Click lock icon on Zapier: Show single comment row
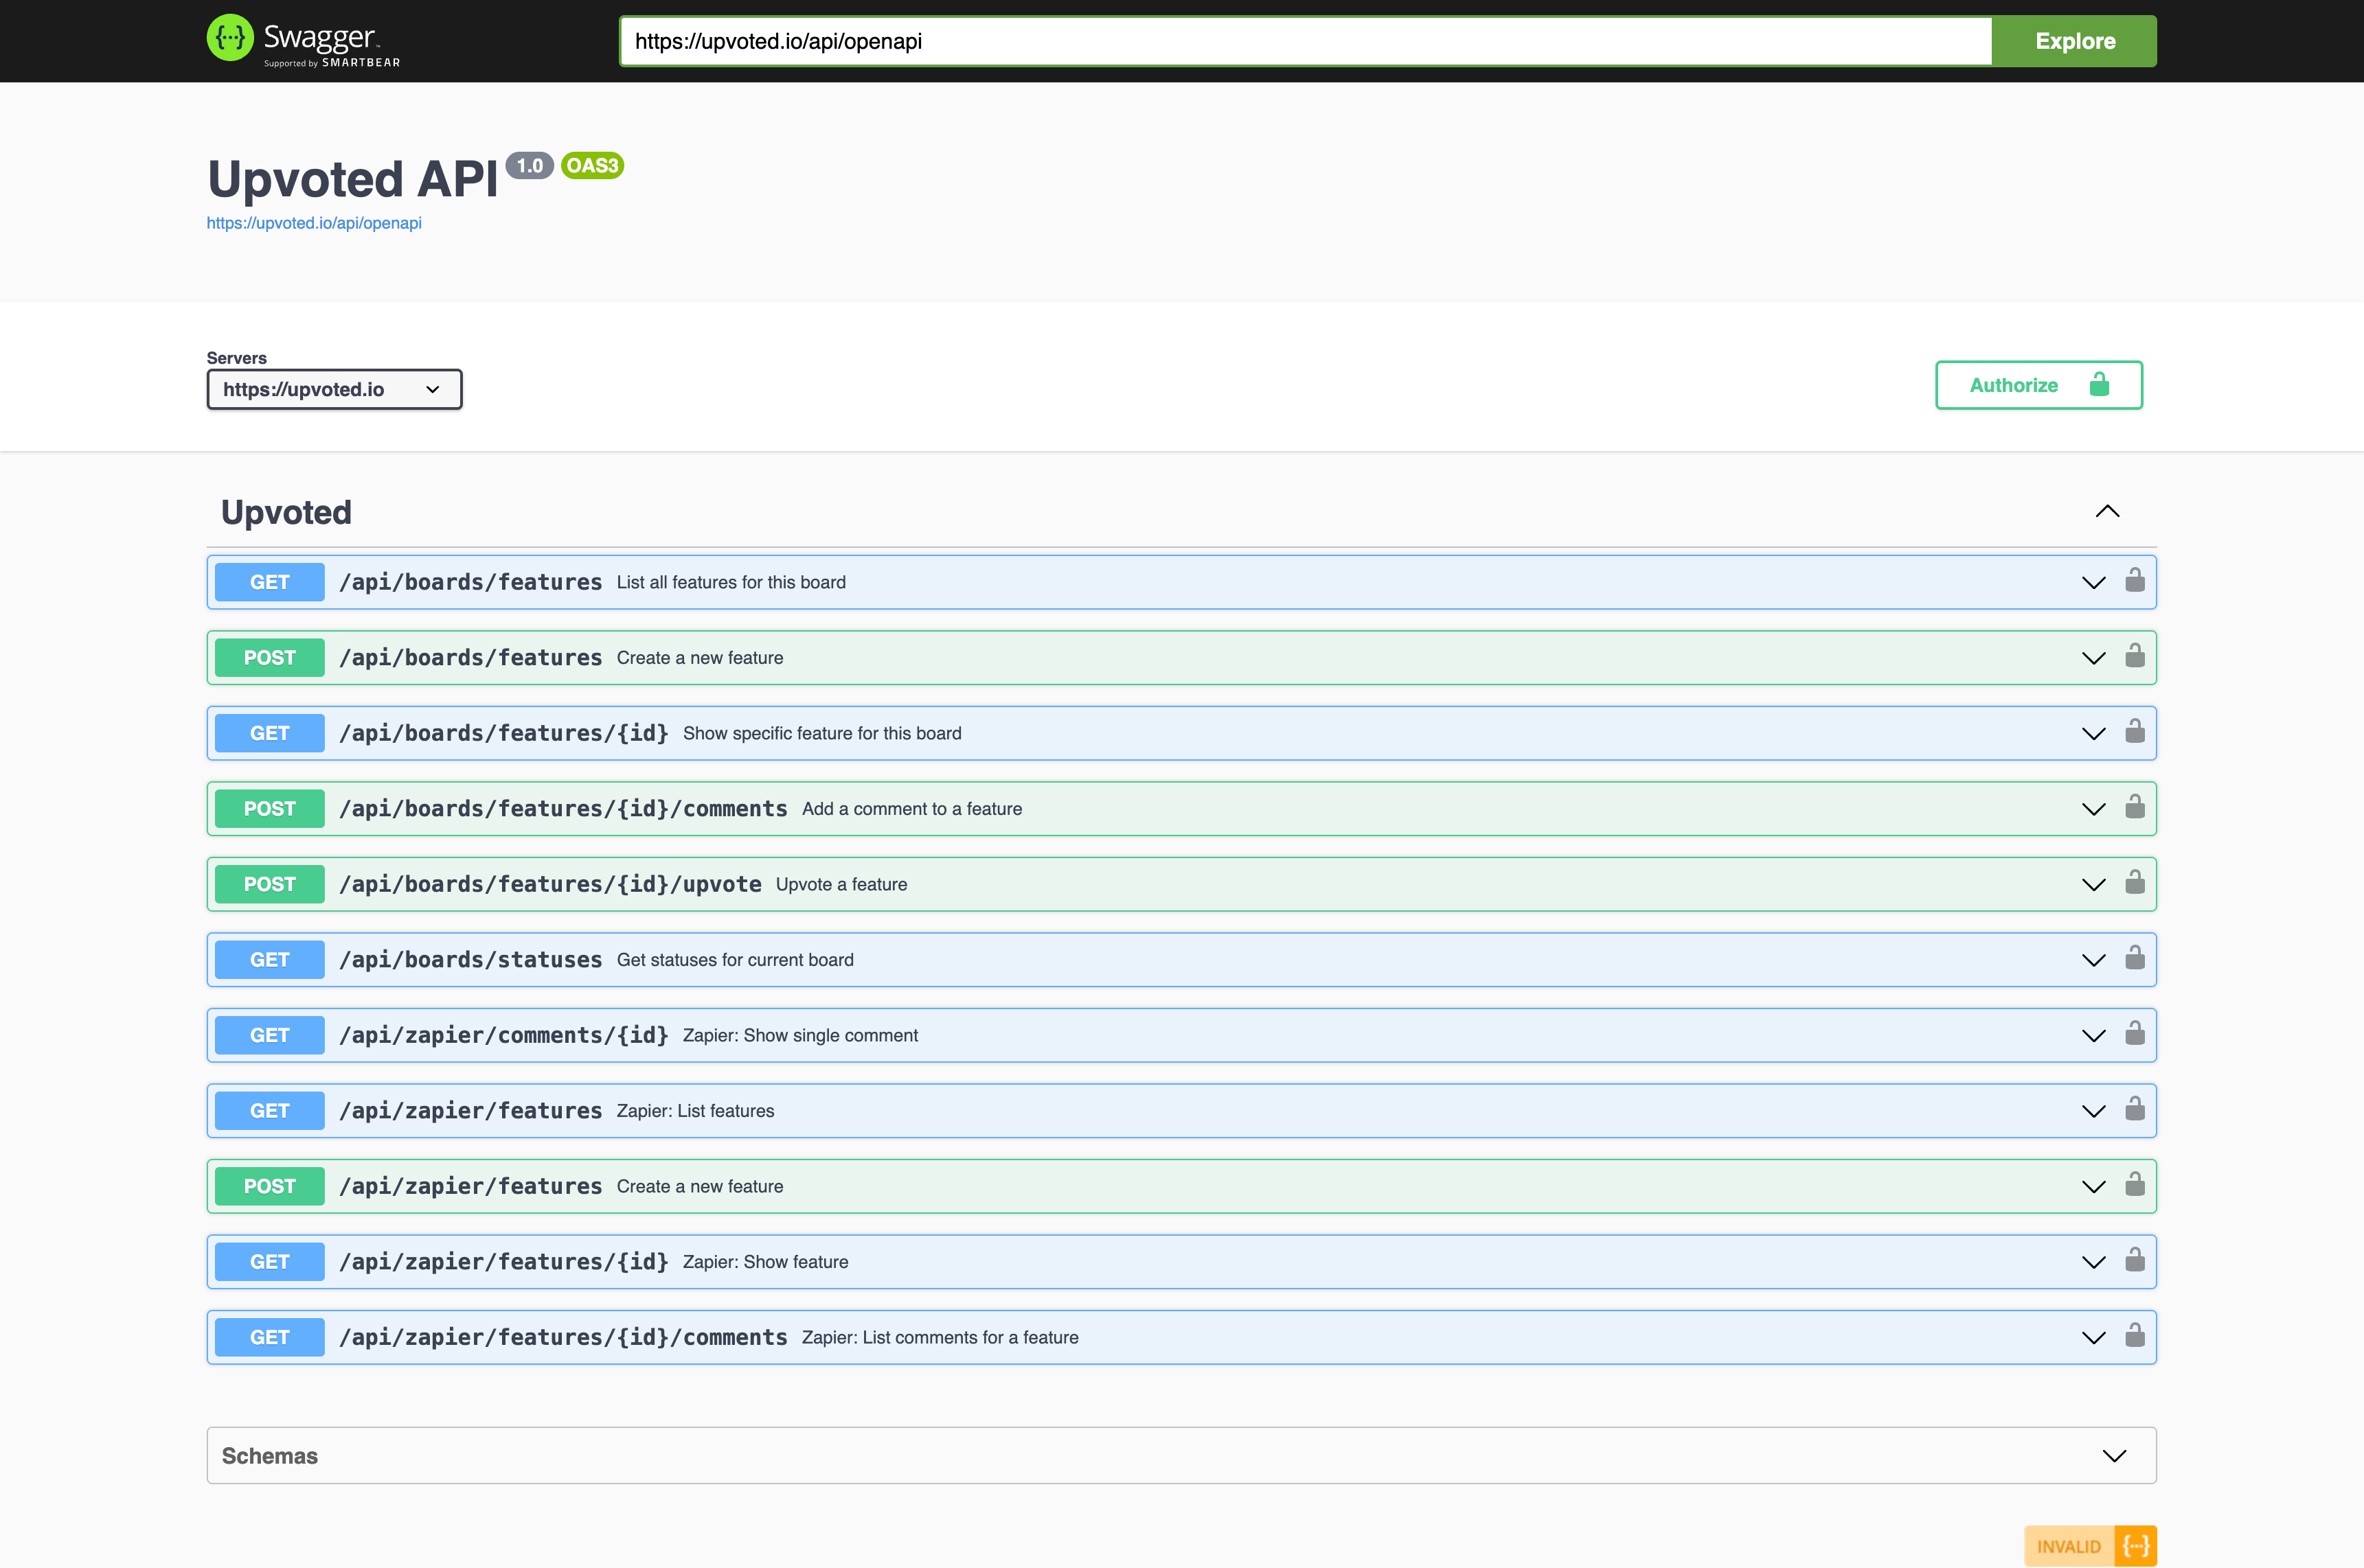Viewport: 2364px width, 1568px height. (x=2134, y=1034)
